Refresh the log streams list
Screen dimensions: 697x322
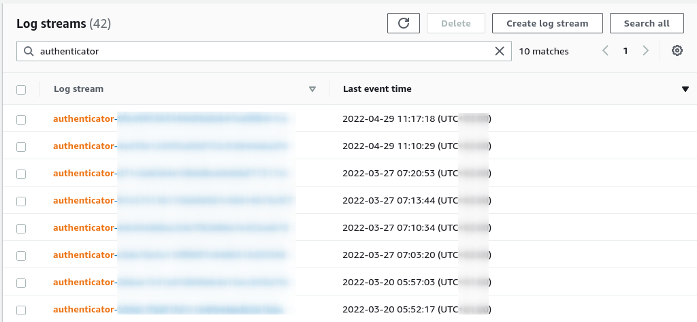(x=403, y=23)
